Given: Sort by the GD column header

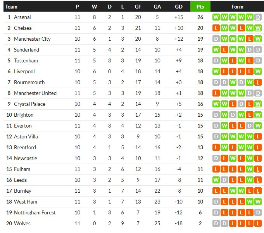Looking at the screenshot, I should coord(179,7).
